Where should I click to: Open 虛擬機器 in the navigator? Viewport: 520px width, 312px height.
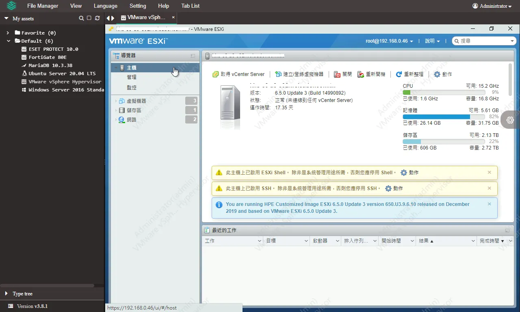pyautogui.click(x=136, y=101)
